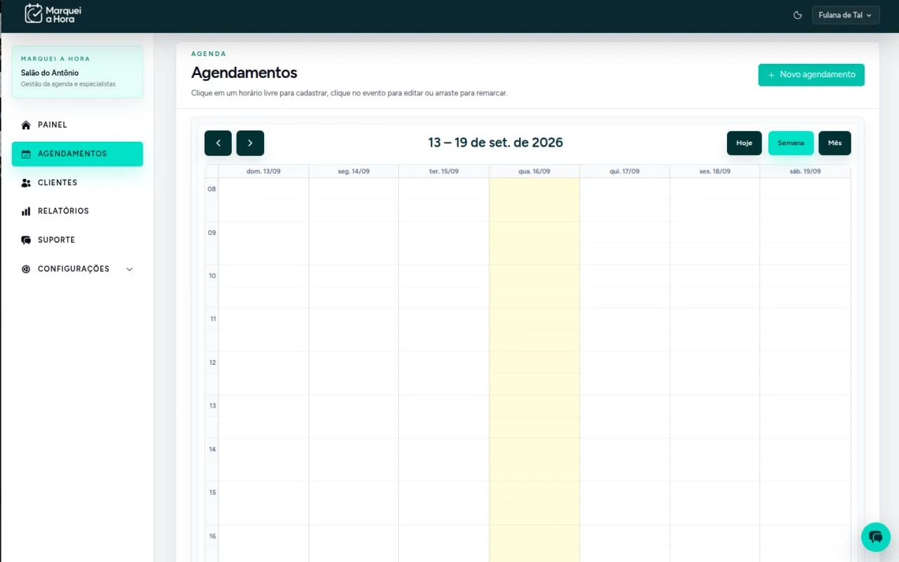The image size is (899, 562).
Task: Click the ter. 15/09 column header
Action: click(444, 171)
